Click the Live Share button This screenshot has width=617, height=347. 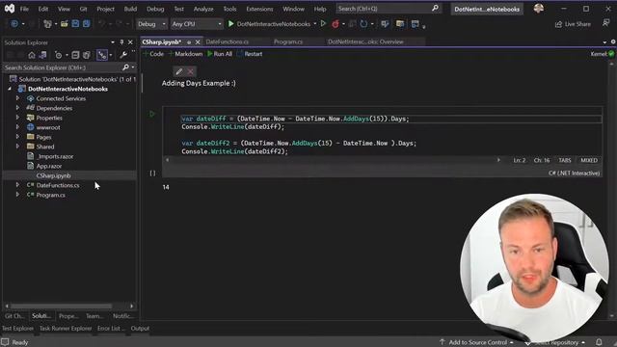pyautogui.click(x=573, y=24)
